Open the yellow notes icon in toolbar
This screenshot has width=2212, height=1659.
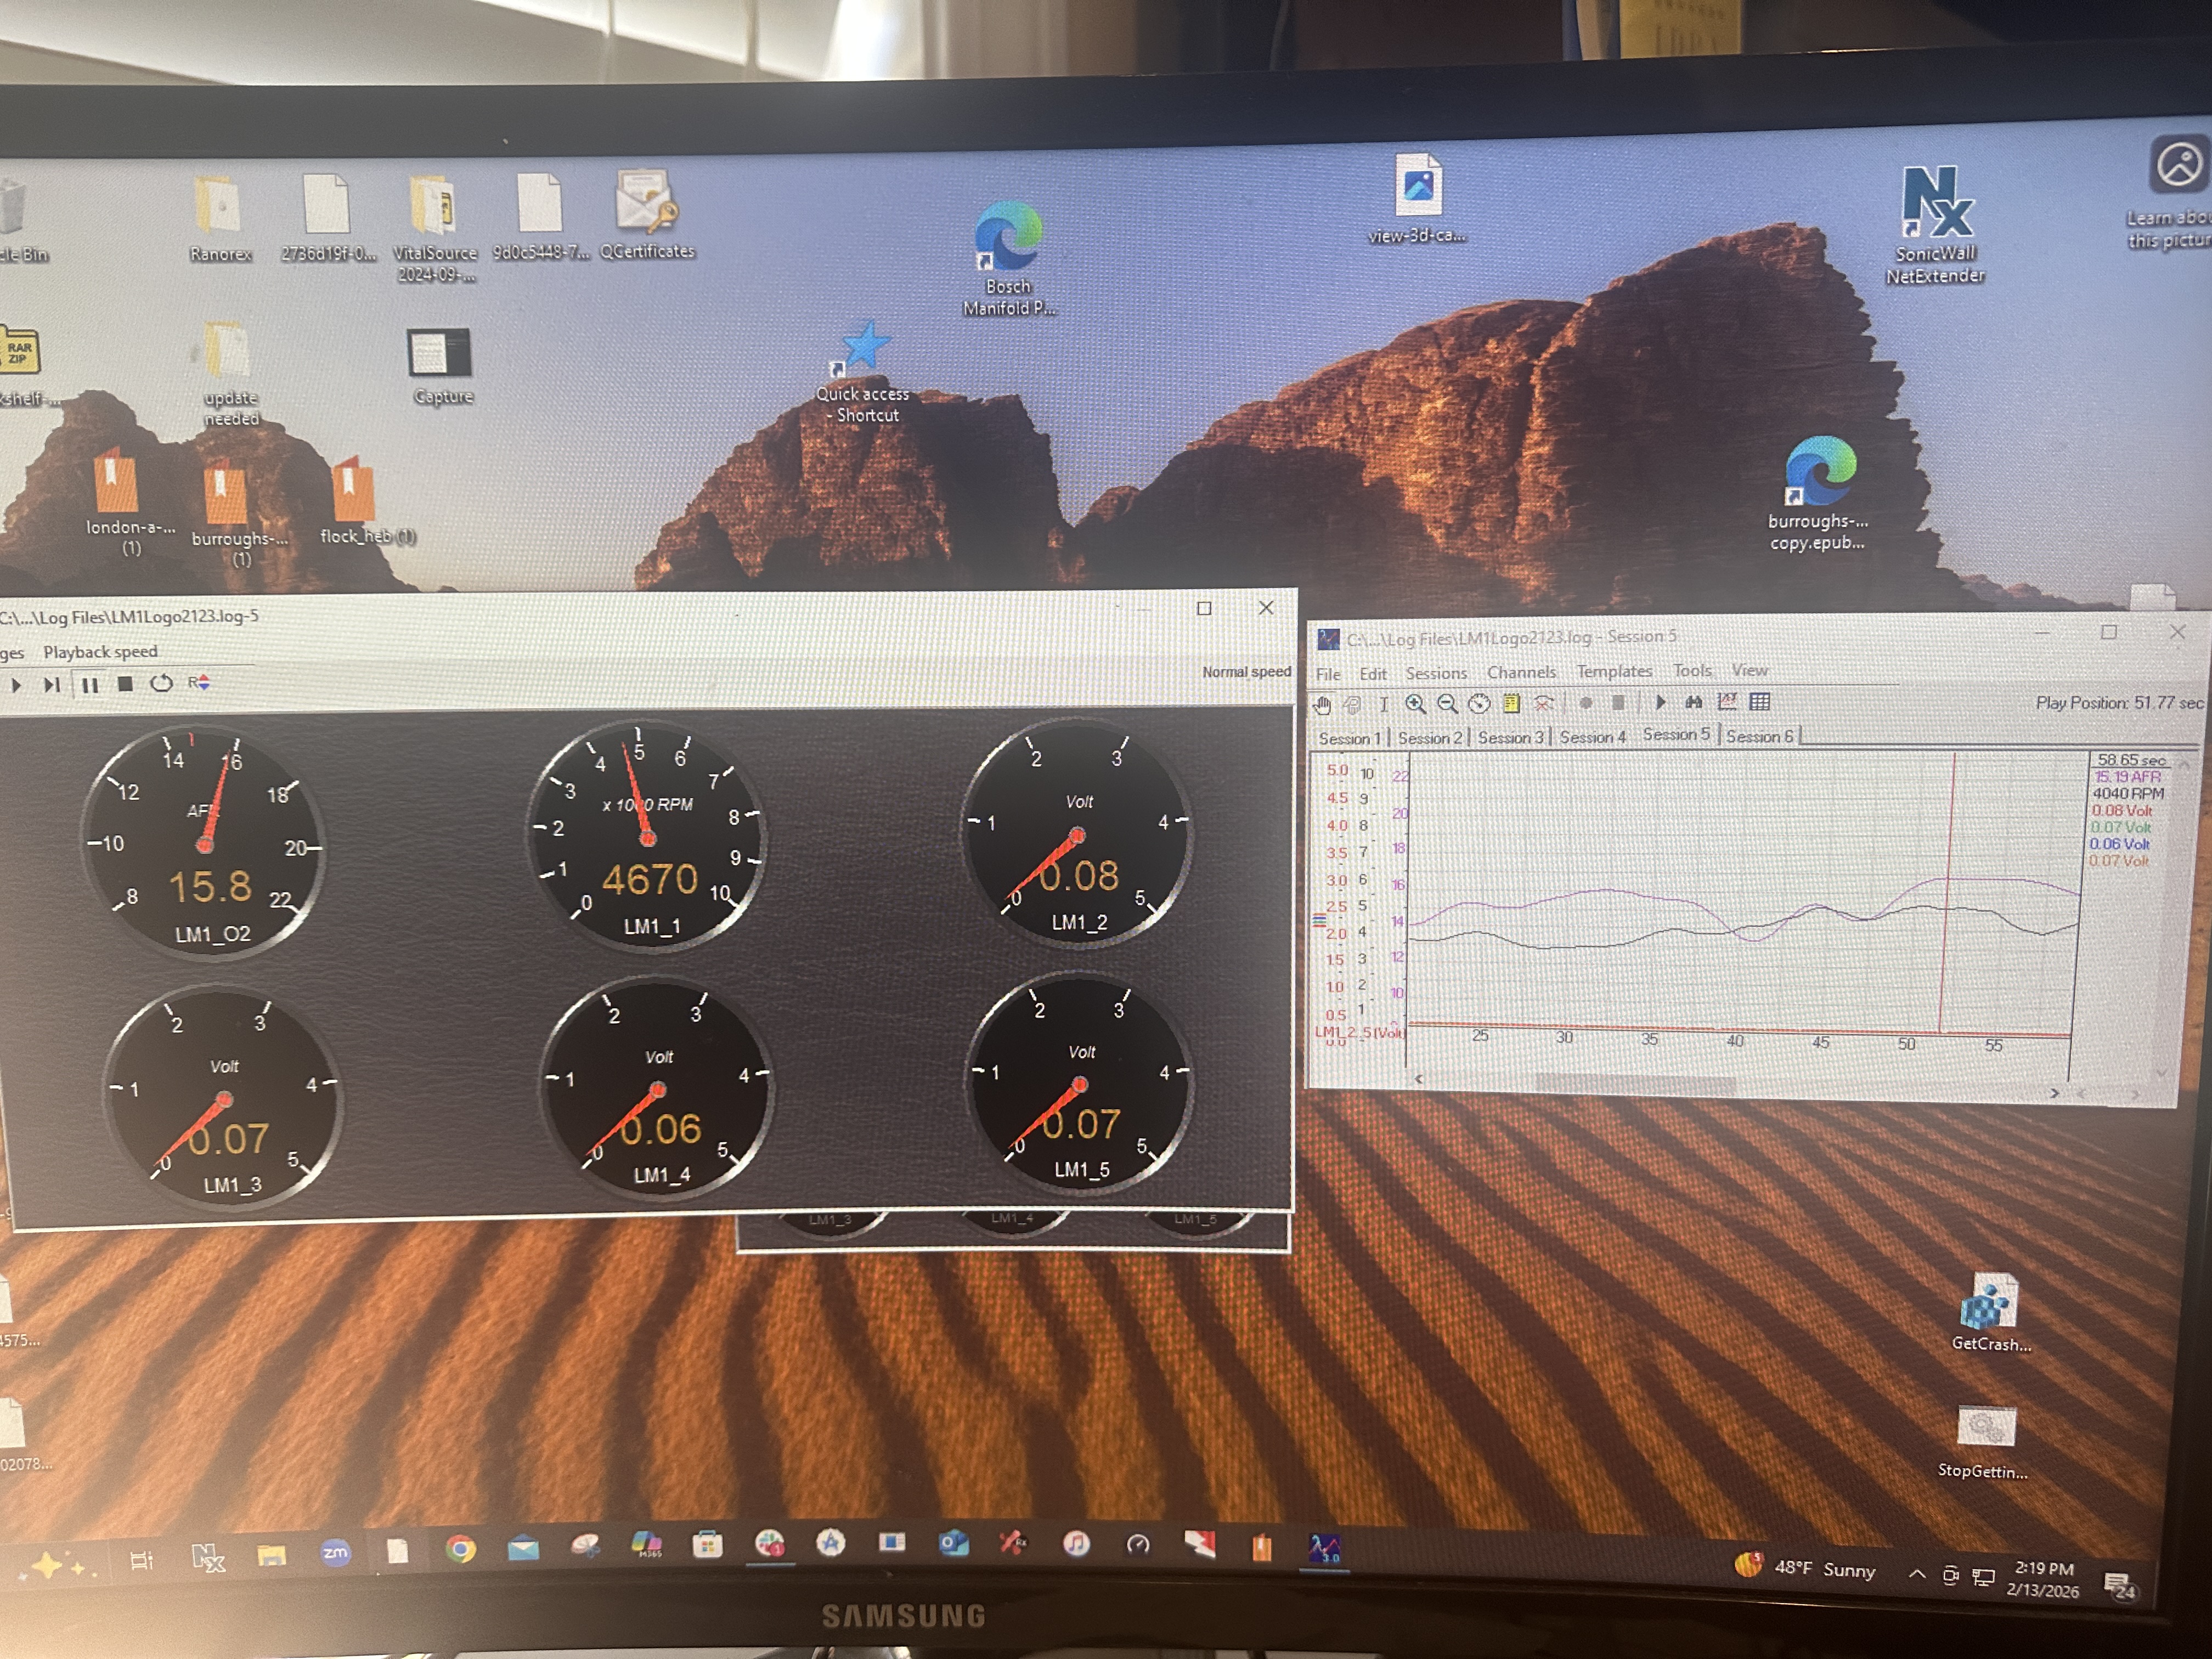click(1511, 704)
